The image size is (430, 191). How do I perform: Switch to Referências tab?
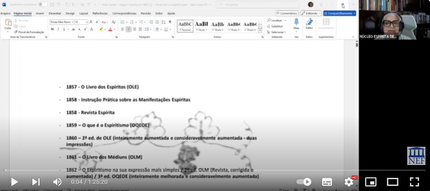tap(100, 13)
